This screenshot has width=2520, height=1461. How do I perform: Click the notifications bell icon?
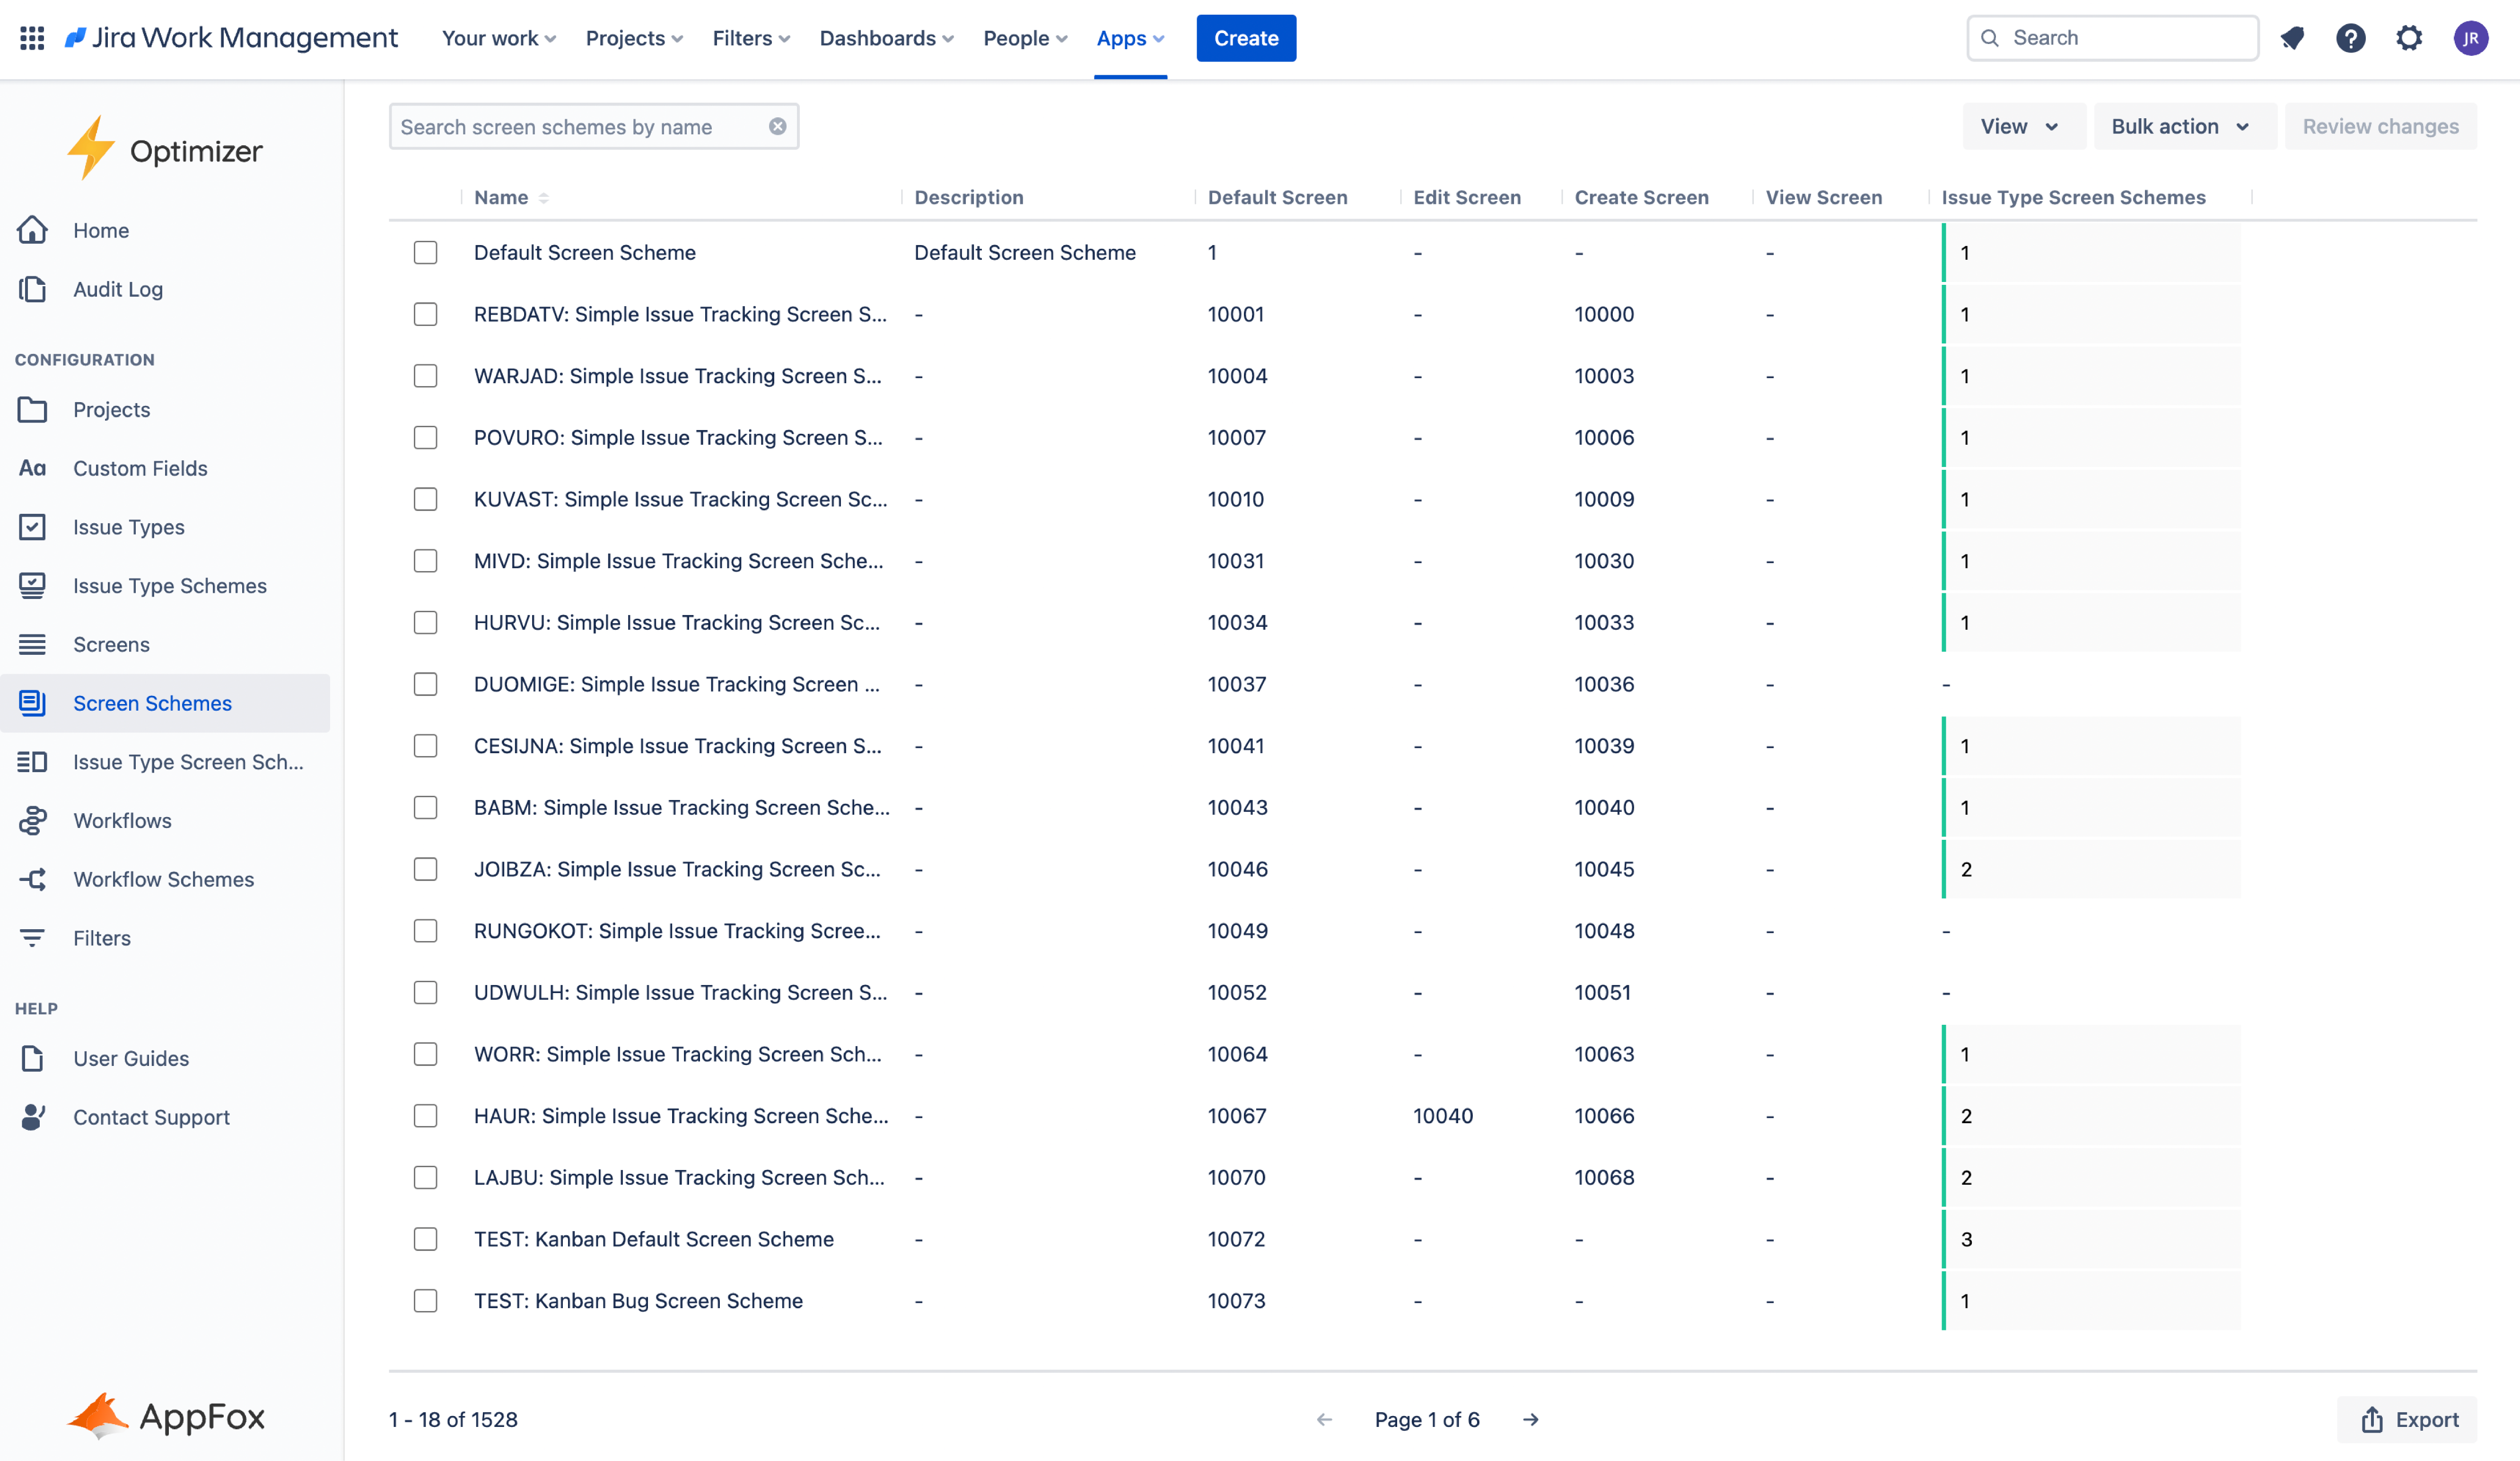(2292, 38)
